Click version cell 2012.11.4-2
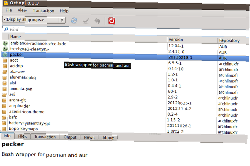250x166 pixels. [x=179, y=109]
